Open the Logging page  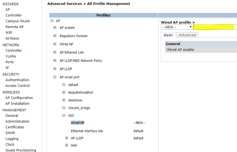pyautogui.click(x=12, y=139)
